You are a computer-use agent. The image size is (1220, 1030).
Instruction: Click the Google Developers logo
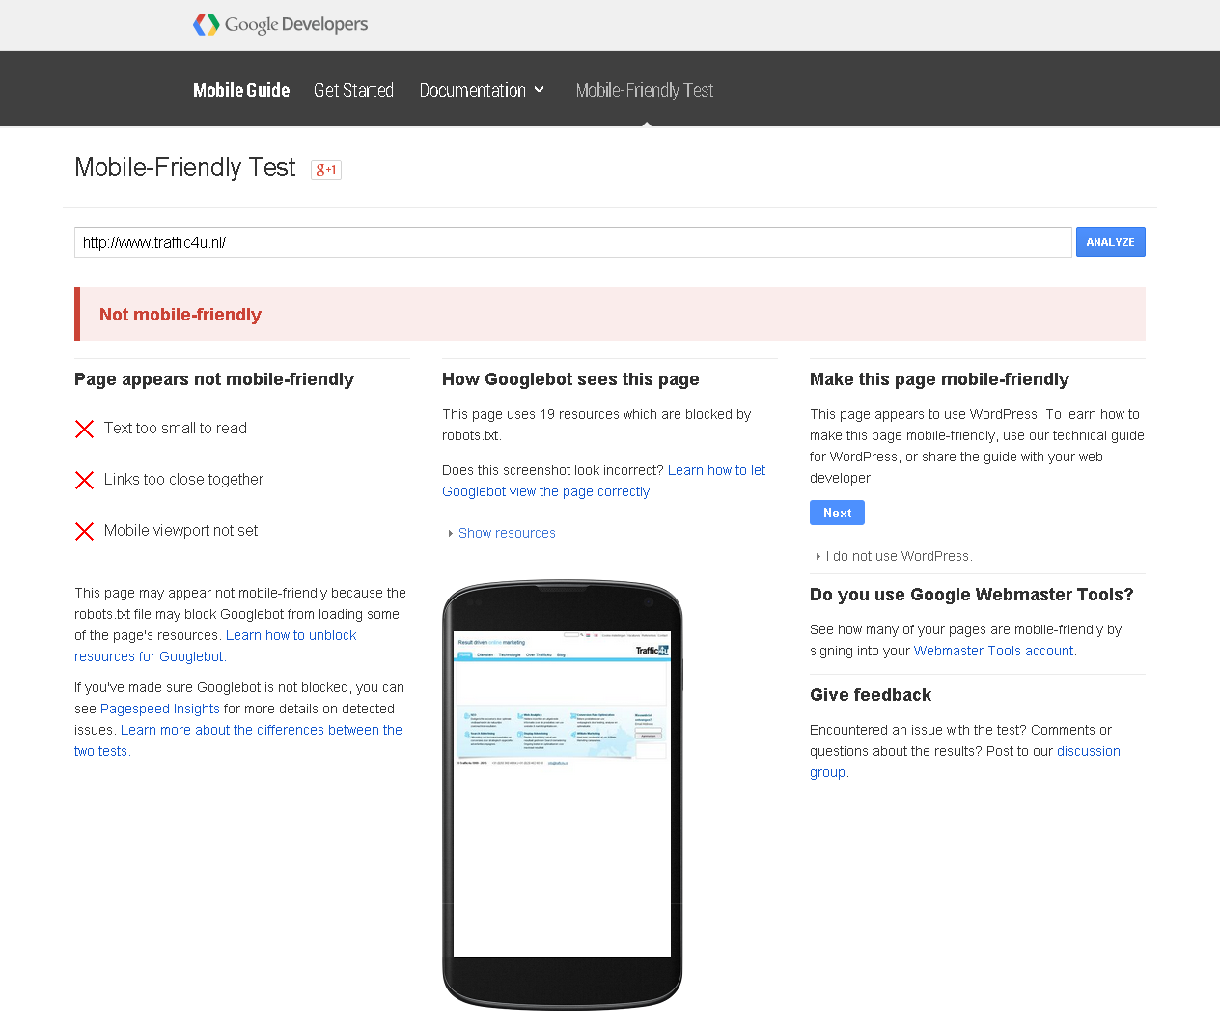tap(281, 25)
